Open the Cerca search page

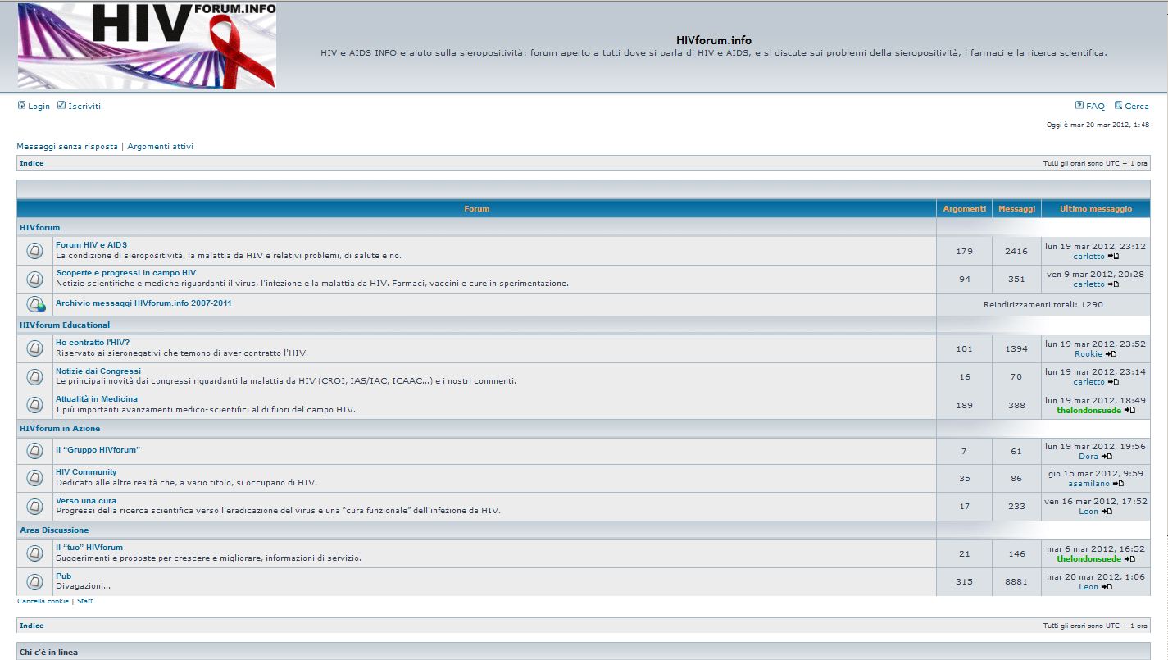[1136, 107]
